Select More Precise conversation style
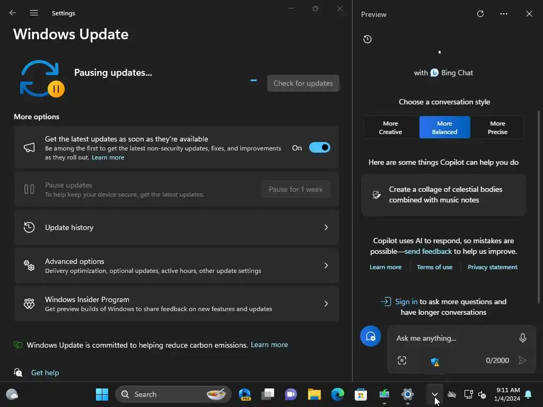 click(x=497, y=127)
